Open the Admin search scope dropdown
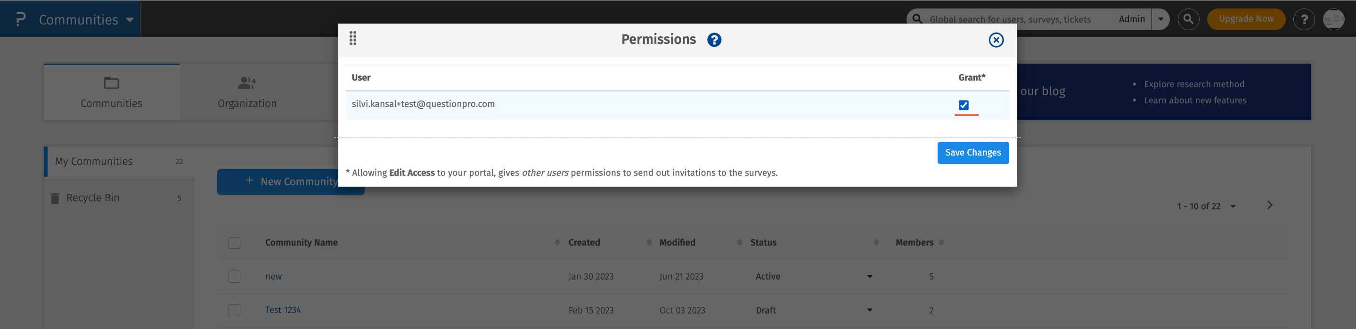The height and width of the screenshot is (329, 1356). (x=1160, y=19)
